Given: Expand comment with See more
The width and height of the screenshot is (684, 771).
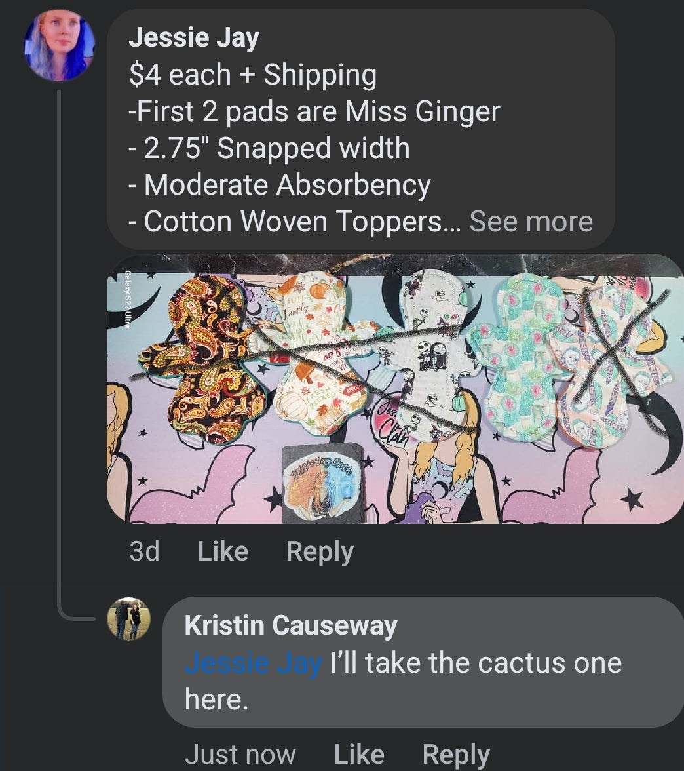Looking at the screenshot, I should [x=531, y=222].
